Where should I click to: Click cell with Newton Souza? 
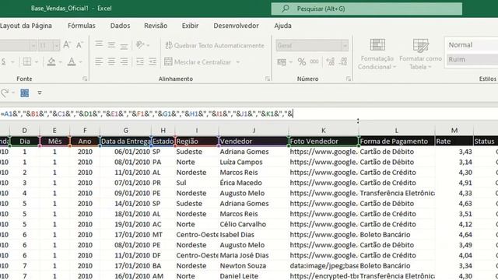pos(254,266)
